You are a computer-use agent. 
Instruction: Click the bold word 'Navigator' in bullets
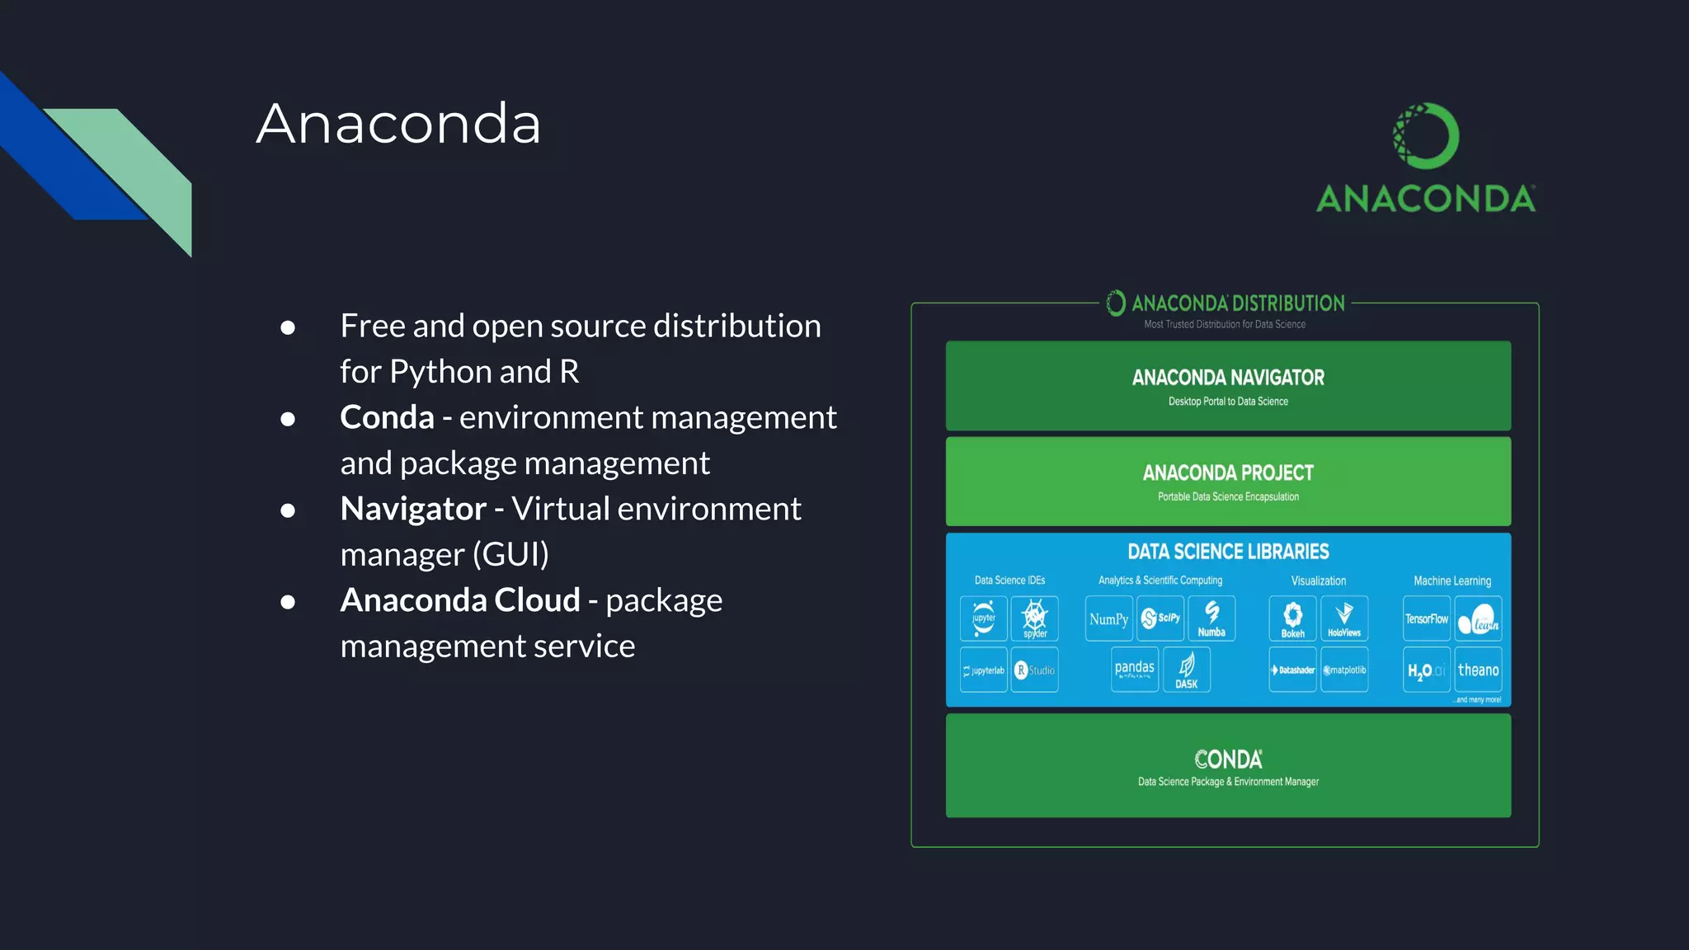coord(413,509)
